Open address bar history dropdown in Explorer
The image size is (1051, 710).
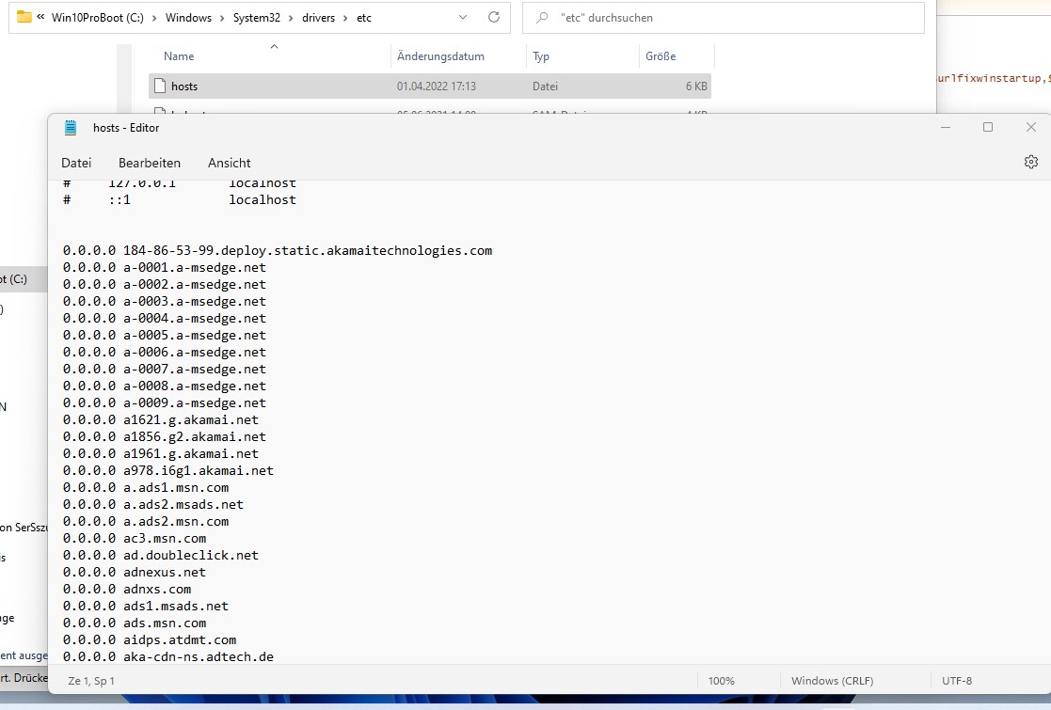463,18
